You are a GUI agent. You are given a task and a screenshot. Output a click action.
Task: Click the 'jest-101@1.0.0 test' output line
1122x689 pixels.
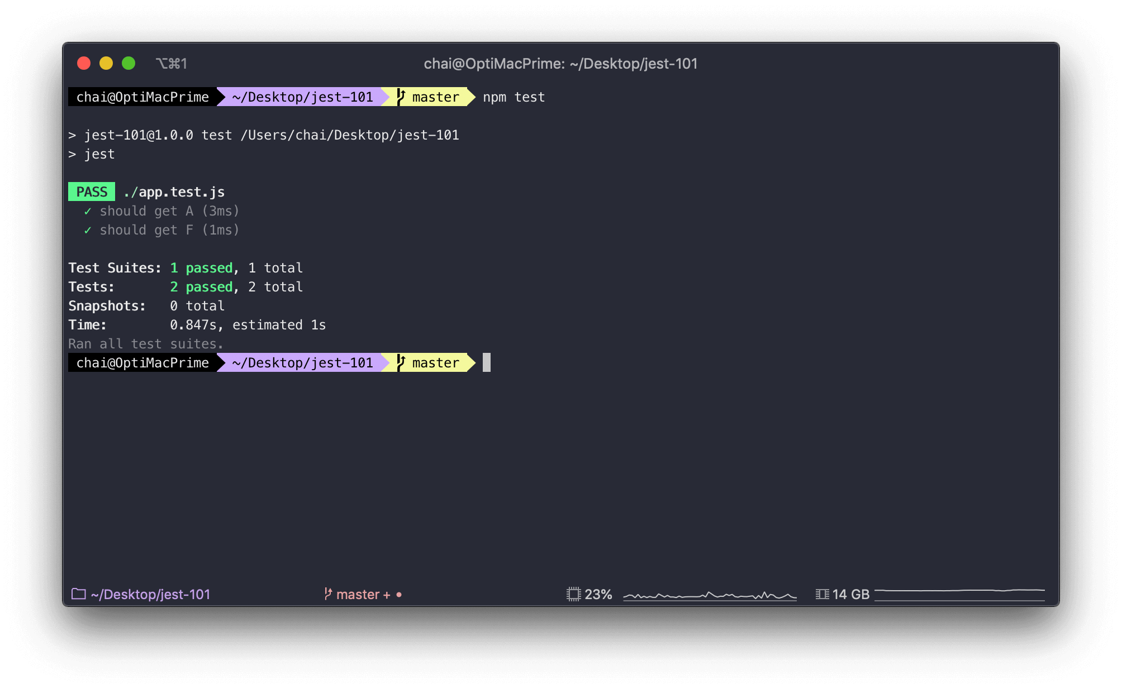point(264,135)
